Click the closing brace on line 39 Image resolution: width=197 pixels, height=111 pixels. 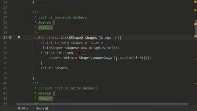click(x=34, y=78)
